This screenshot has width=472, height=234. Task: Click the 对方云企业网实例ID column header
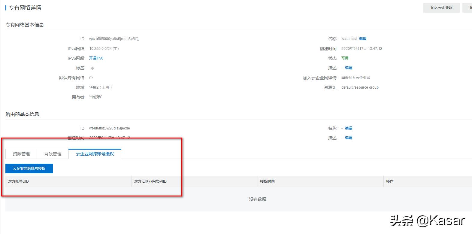pos(150,181)
